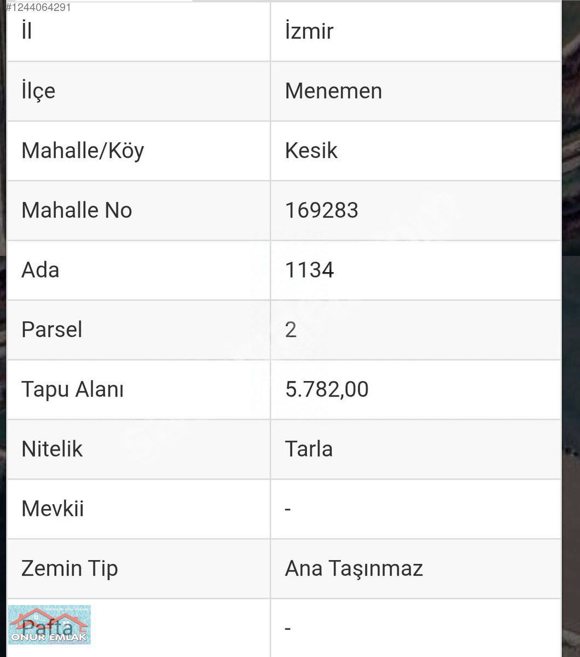Select the İzmir value cell

tap(309, 31)
